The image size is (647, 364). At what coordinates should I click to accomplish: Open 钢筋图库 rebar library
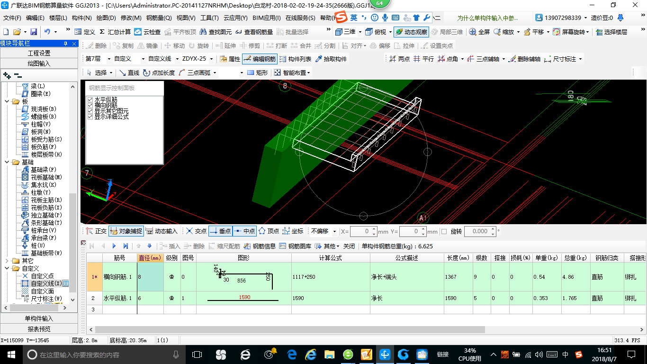click(x=295, y=246)
